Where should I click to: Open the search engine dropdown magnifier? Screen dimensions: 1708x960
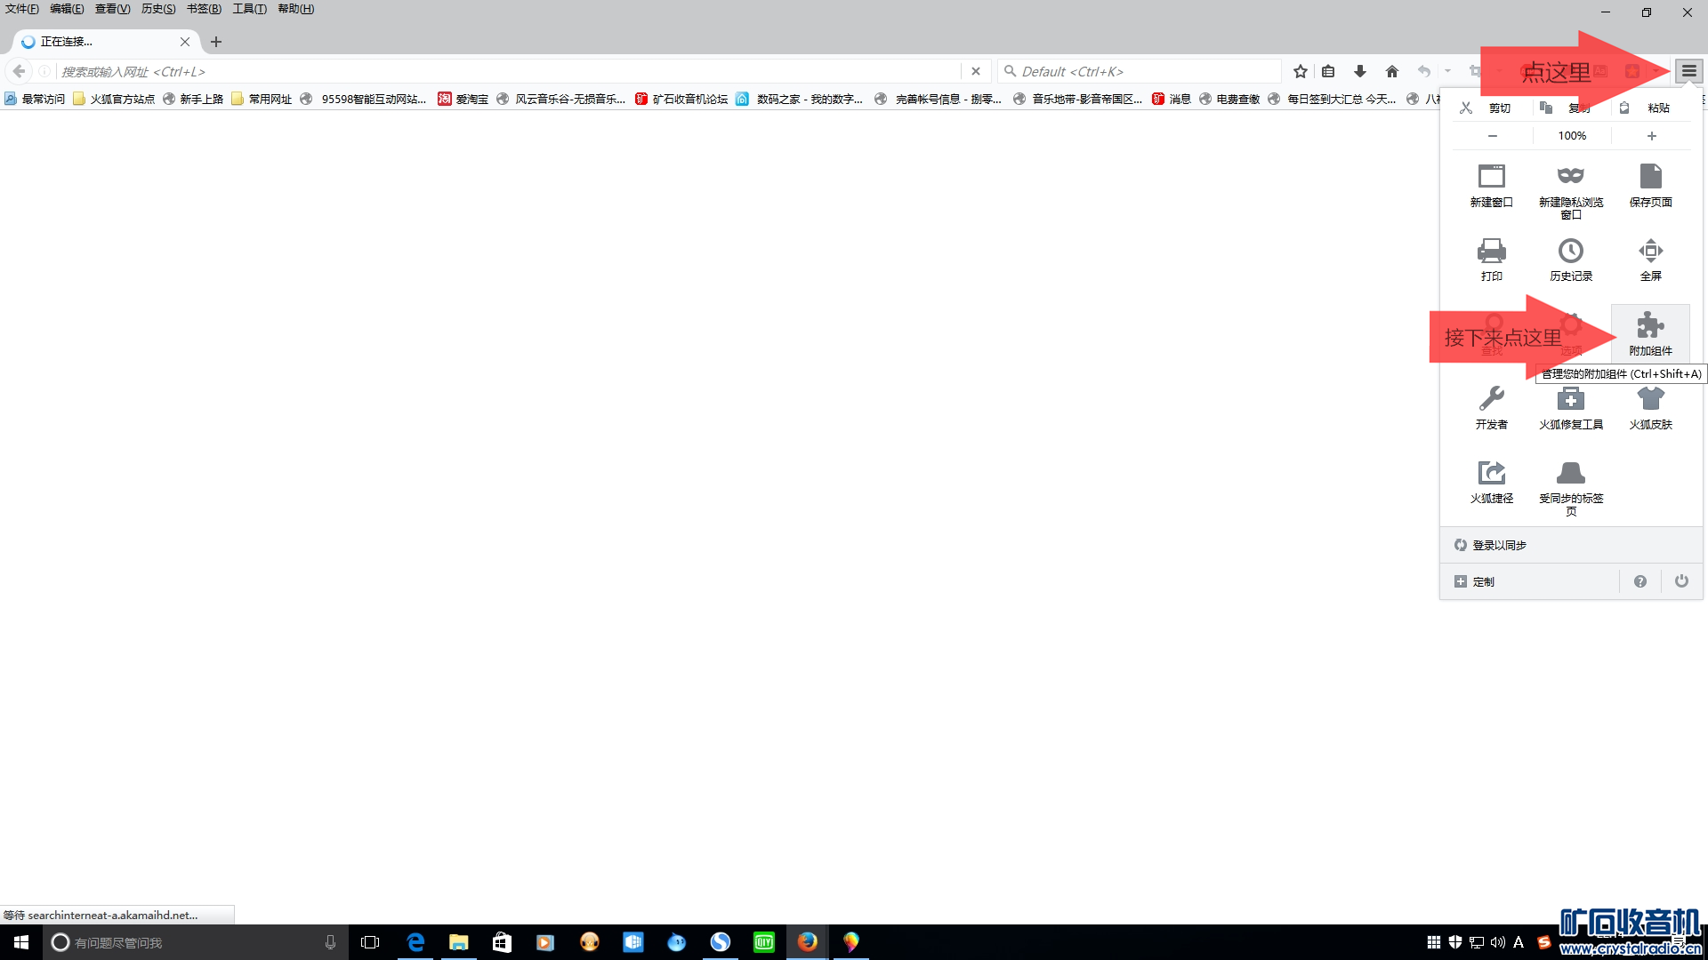click(1011, 71)
